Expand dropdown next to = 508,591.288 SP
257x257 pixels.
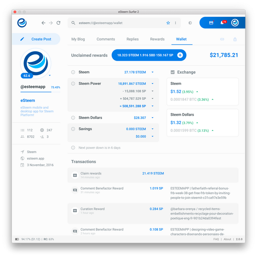tap(153, 106)
